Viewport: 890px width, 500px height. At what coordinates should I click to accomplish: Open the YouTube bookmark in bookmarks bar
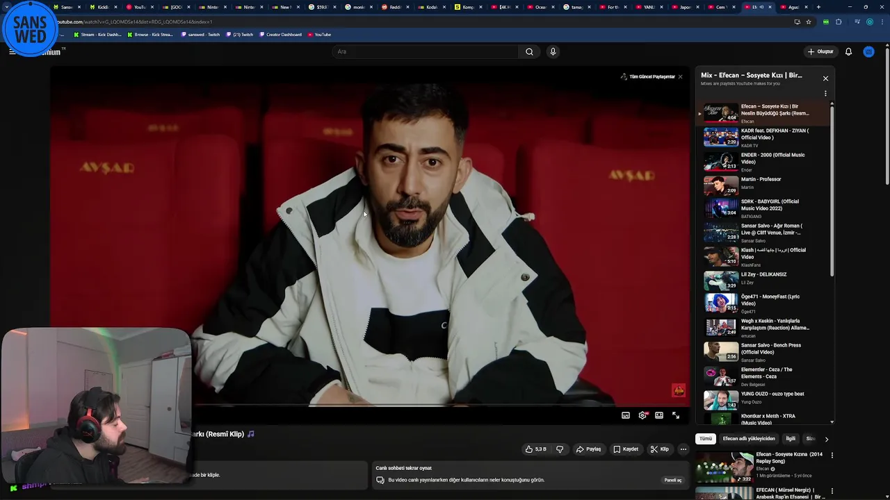pos(320,35)
